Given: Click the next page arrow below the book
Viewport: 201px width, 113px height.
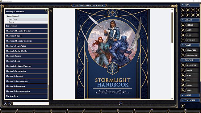Looking at the screenshot, I should click(120, 103).
